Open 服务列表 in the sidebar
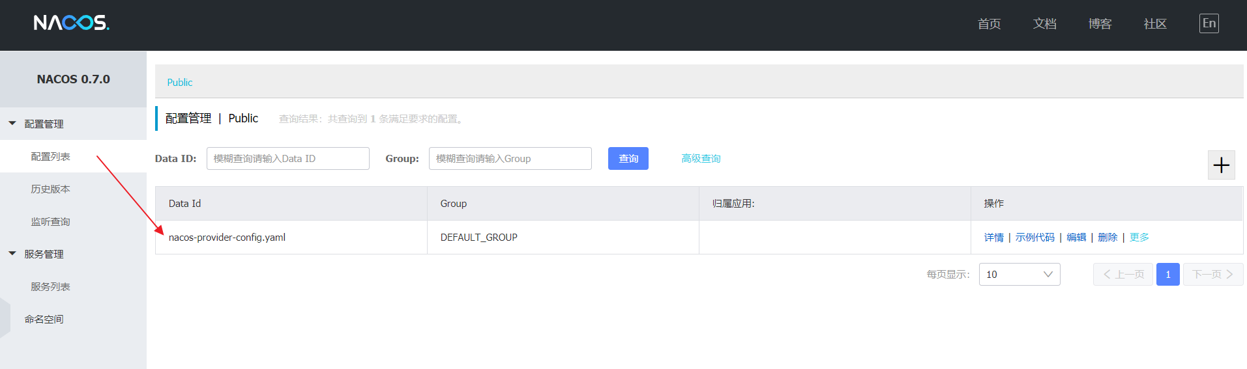 (x=50, y=286)
